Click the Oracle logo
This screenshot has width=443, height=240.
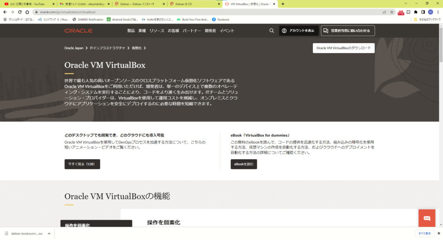(78, 31)
